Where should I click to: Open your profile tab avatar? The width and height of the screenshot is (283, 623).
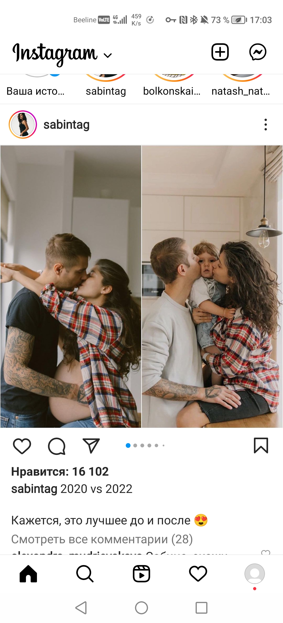coord(255,574)
